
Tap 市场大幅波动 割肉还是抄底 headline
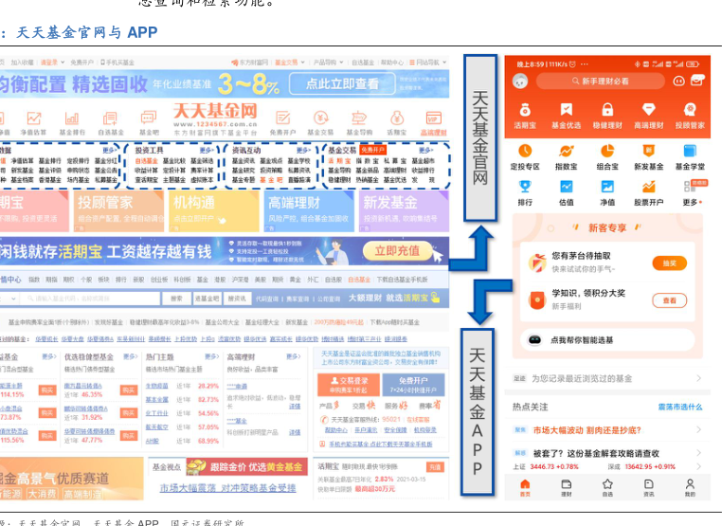click(587, 430)
